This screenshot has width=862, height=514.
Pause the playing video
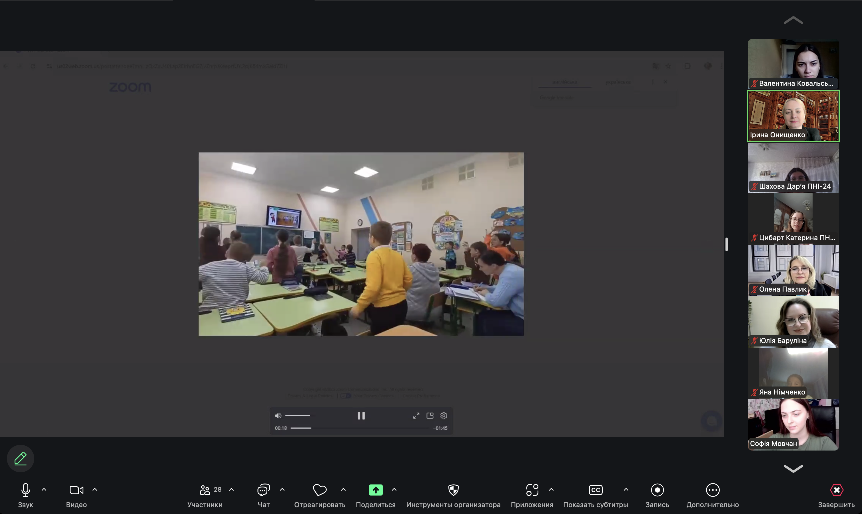pos(361,416)
